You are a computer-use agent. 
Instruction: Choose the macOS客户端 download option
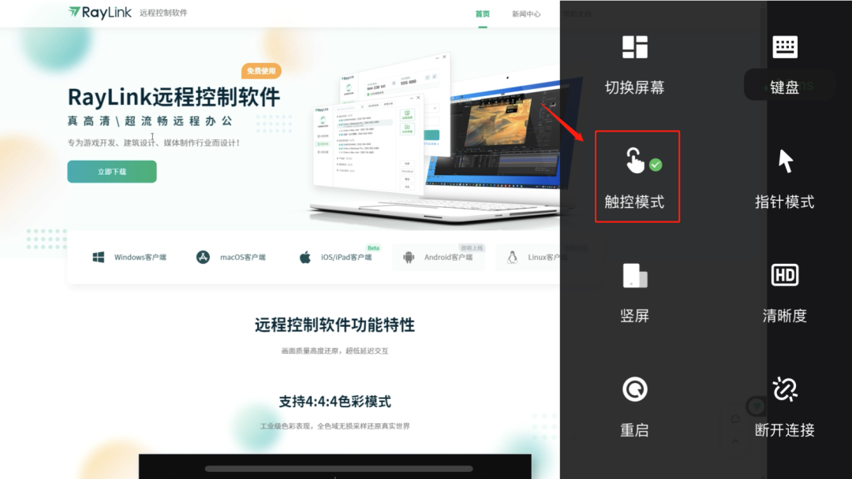click(x=231, y=257)
